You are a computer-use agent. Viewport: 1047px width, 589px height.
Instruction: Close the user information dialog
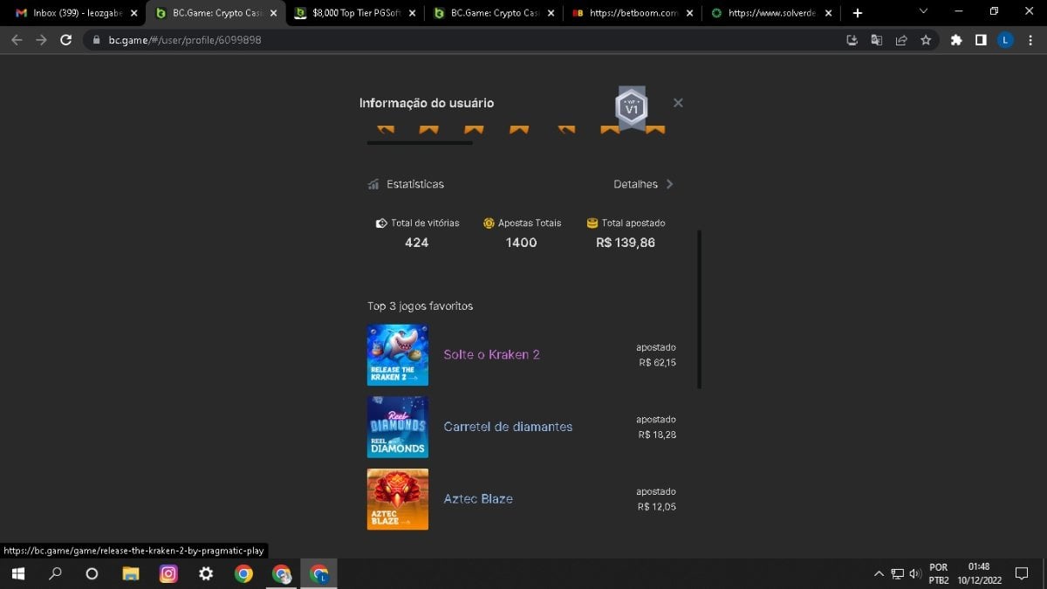click(678, 103)
